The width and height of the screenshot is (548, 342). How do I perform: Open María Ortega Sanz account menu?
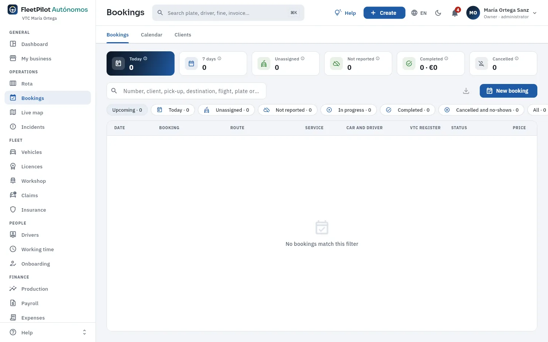(502, 13)
